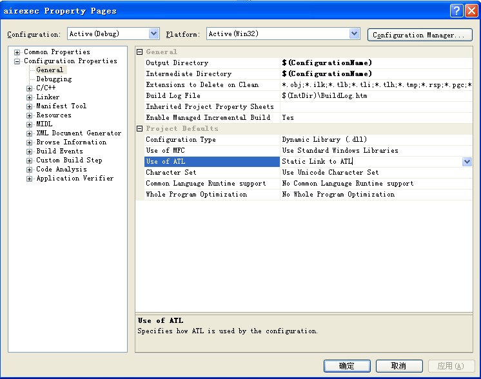The width and height of the screenshot is (481, 379).
Task: Click the 确定 (OK) button
Action: click(x=347, y=366)
